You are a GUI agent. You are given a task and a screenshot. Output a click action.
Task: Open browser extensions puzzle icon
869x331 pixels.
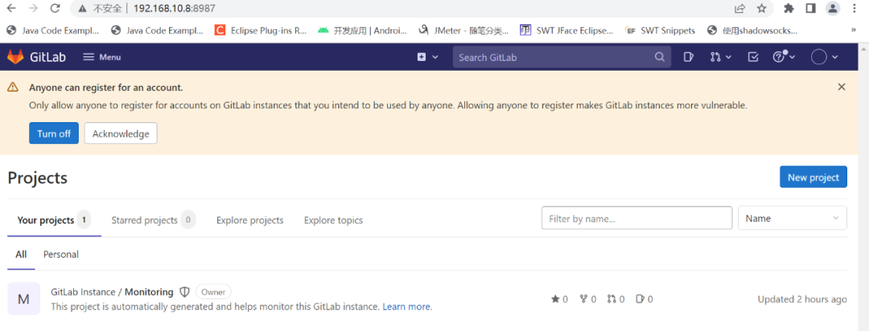tap(789, 8)
